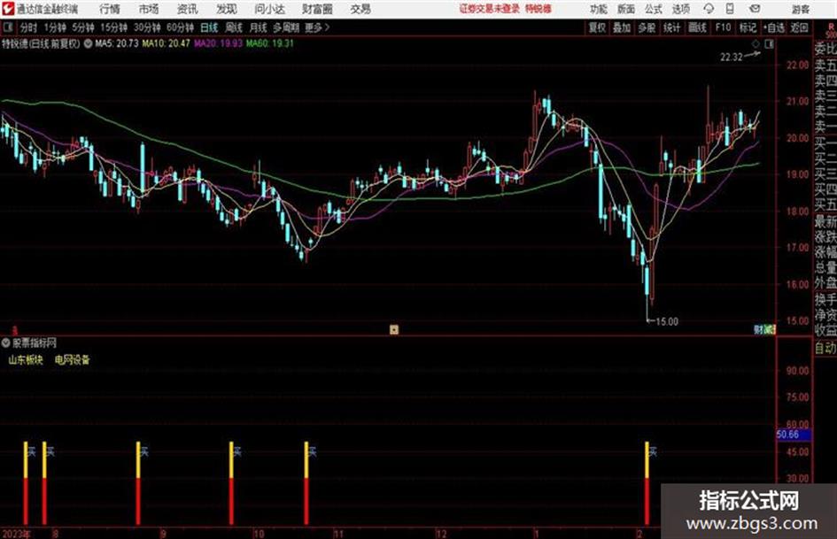Expand the 更多 periods list
The height and width of the screenshot is (539, 837).
317,27
